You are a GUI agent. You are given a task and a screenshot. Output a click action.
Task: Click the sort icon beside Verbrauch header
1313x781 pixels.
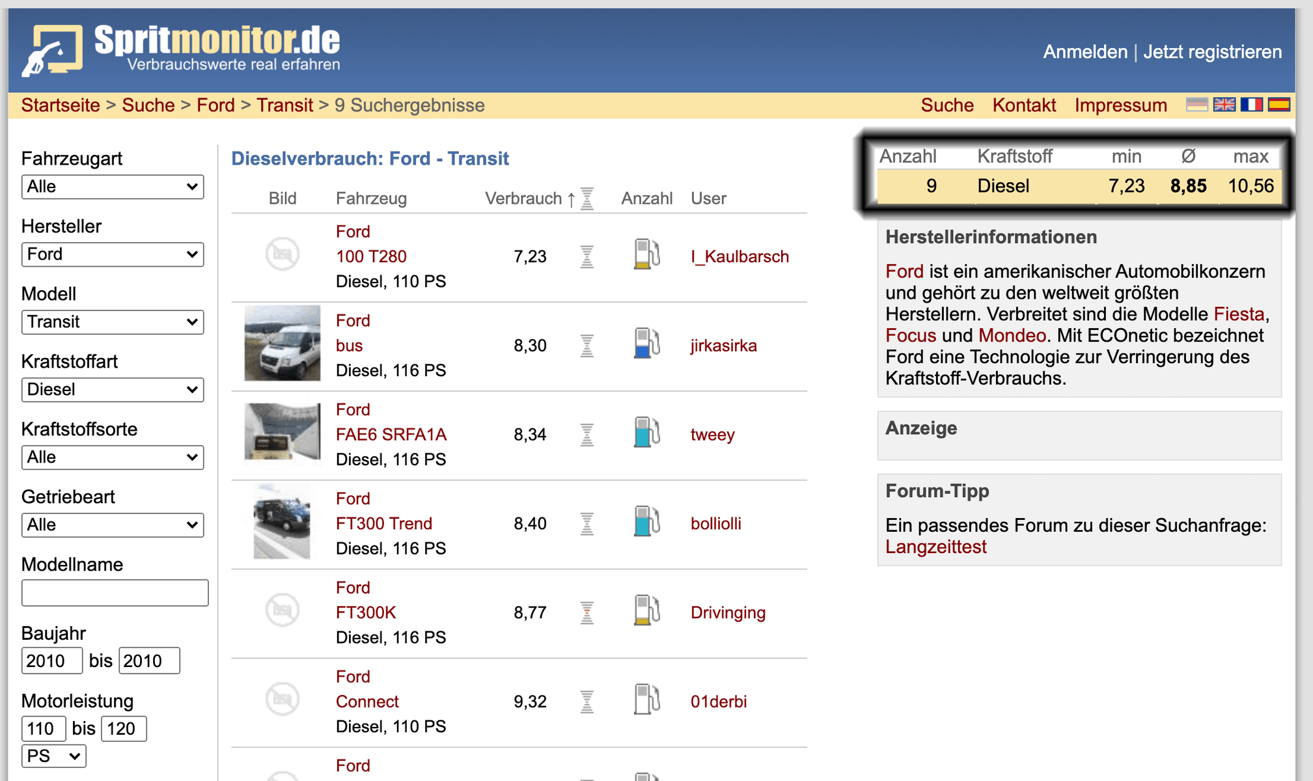pyautogui.click(x=587, y=199)
